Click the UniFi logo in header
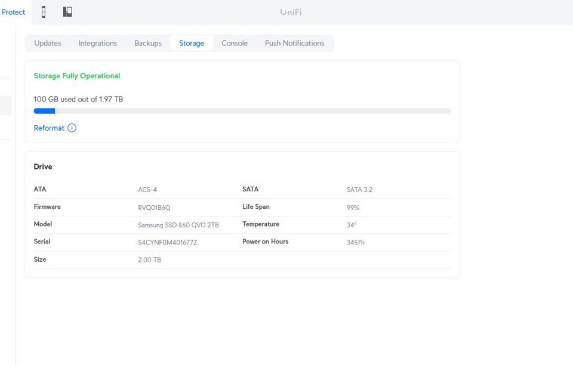The image size is (573, 365). [x=291, y=12]
